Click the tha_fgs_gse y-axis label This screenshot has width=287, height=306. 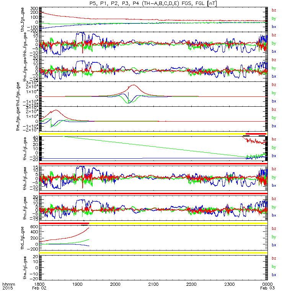22,20
